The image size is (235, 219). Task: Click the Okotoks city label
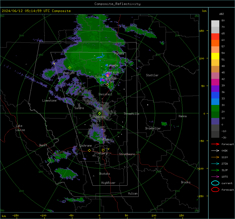click(x=104, y=174)
